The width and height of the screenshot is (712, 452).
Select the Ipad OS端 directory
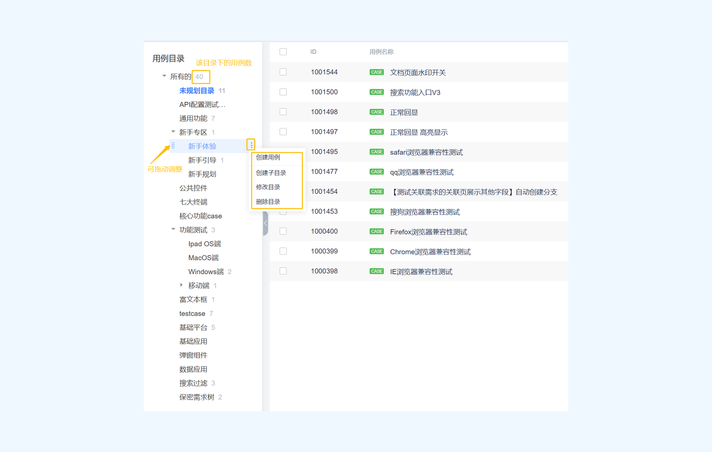tap(205, 244)
